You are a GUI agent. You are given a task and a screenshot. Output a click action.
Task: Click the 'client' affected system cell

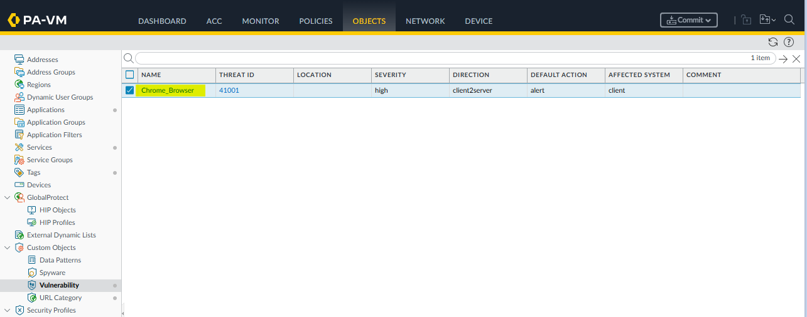(644, 90)
